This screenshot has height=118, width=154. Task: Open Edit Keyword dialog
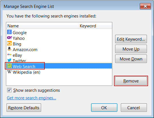(131, 39)
